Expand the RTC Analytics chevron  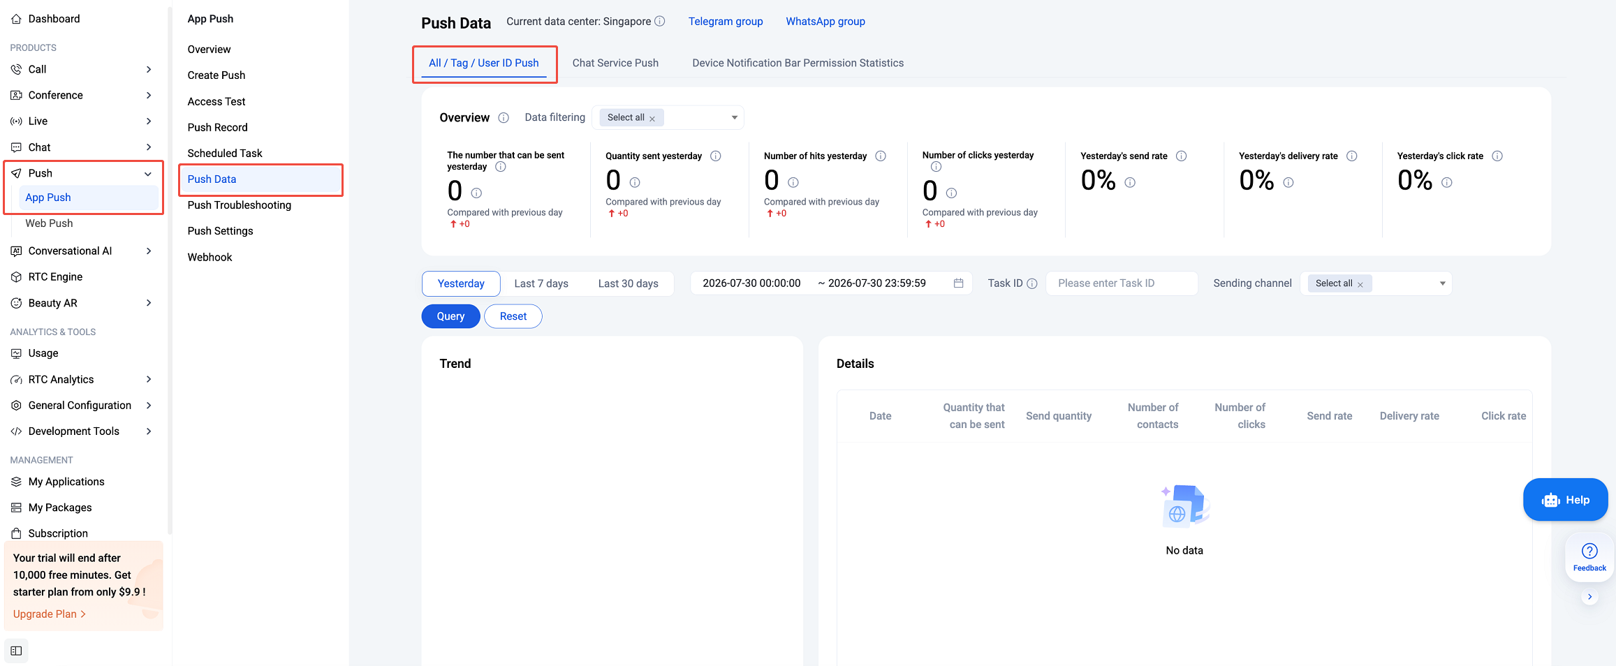pyautogui.click(x=149, y=380)
